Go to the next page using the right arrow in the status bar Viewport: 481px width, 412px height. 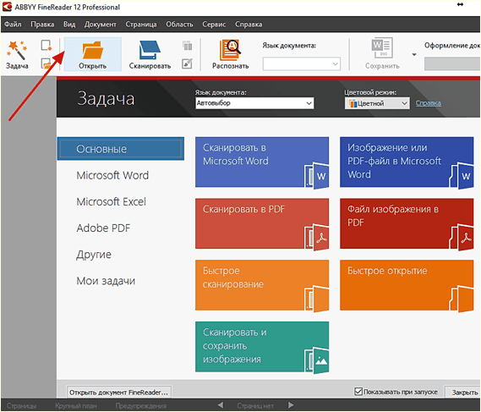(291, 405)
